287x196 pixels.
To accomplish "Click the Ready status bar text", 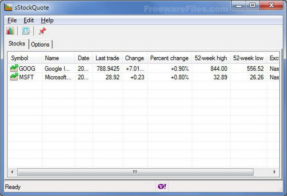I will (x=13, y=187).
